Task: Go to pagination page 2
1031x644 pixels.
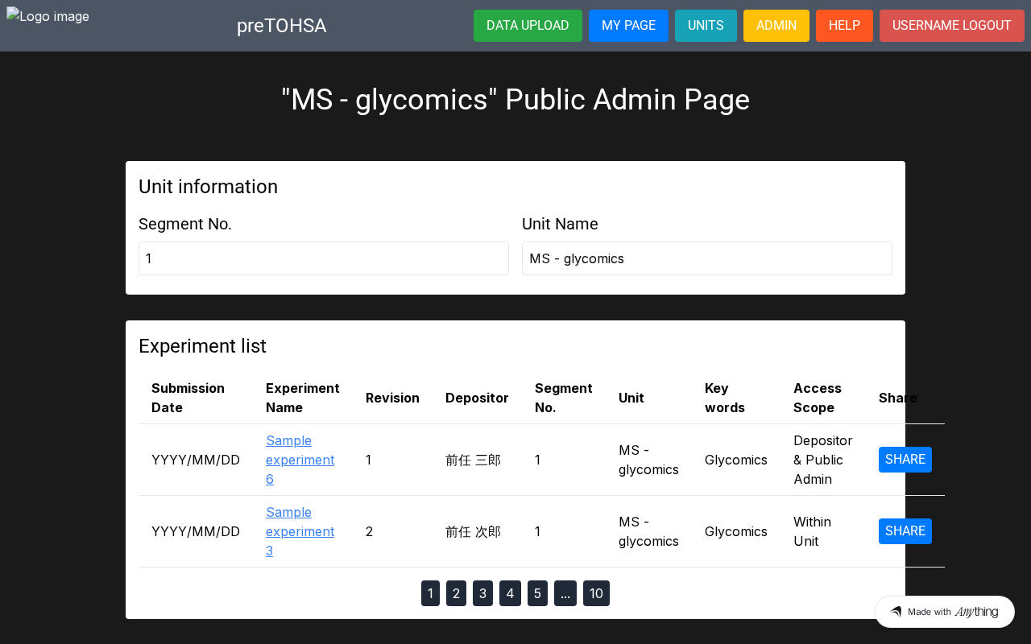Action: (456, 593)
